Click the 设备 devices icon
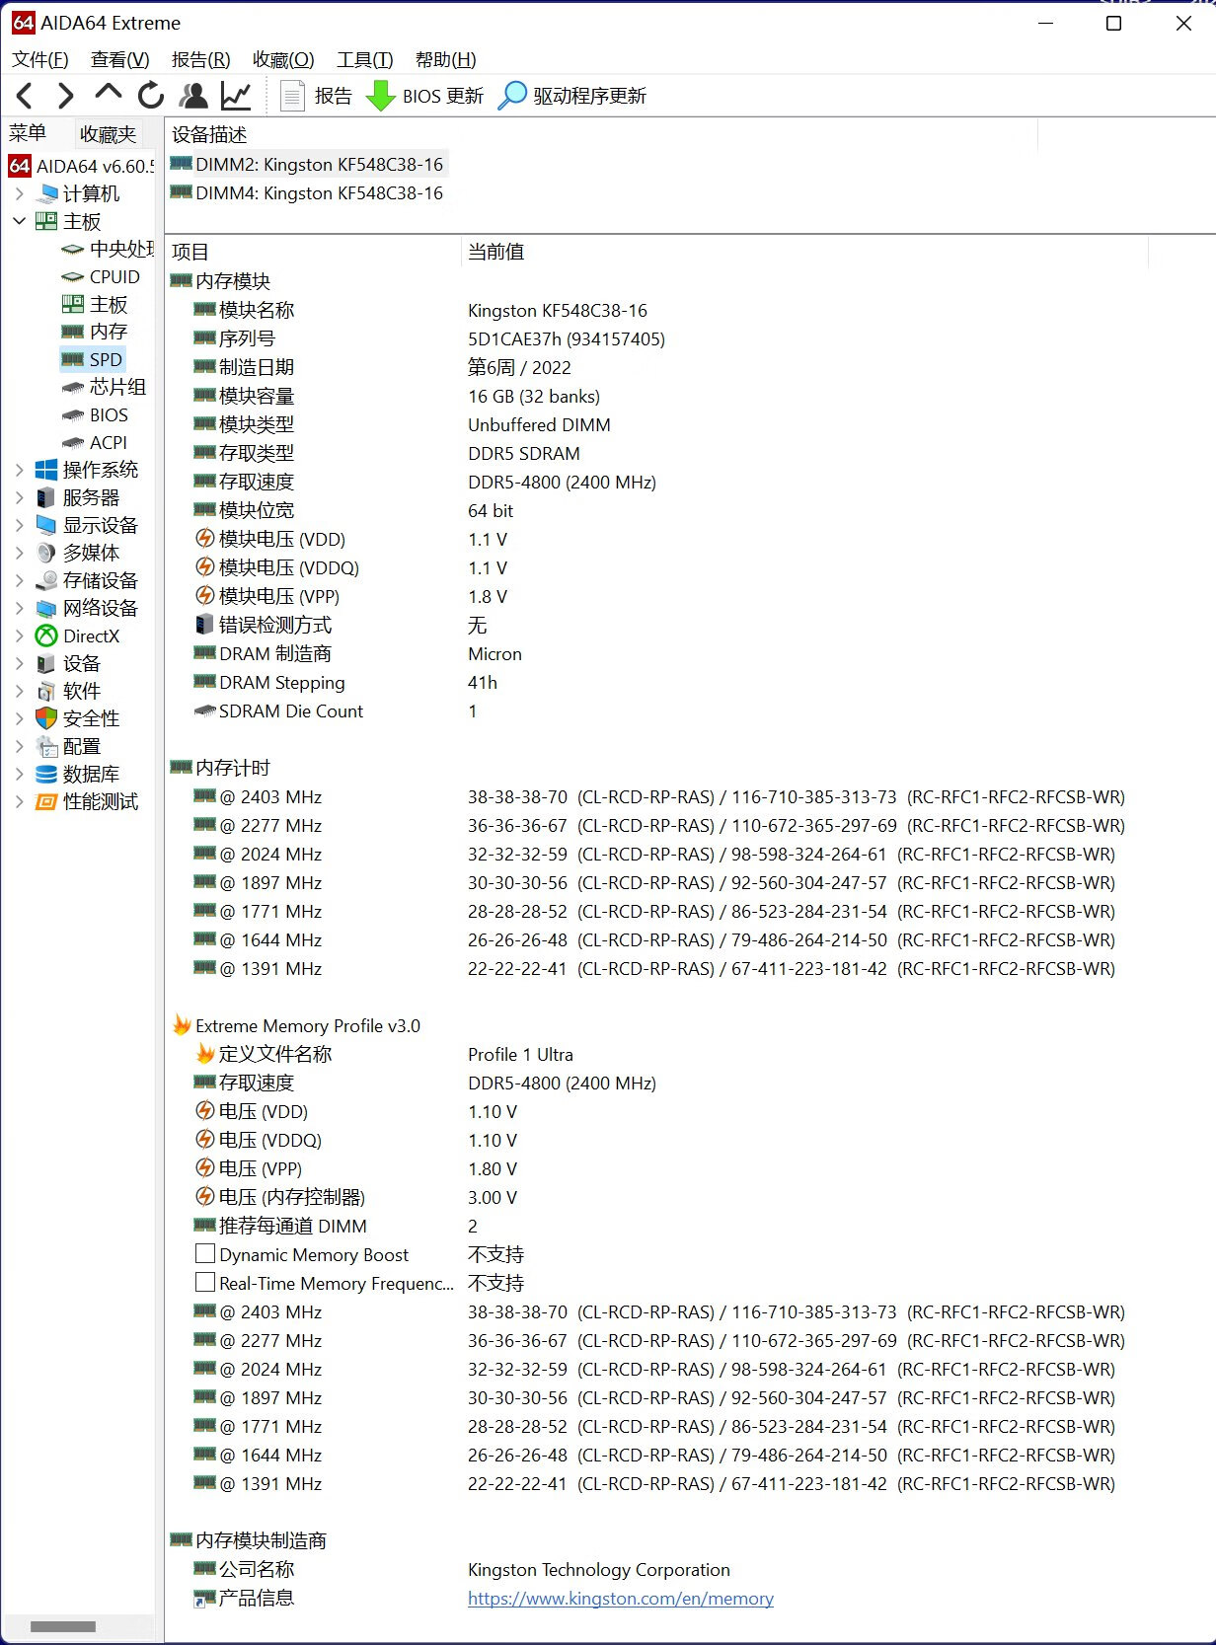1216x1645 pixels. 46,663
